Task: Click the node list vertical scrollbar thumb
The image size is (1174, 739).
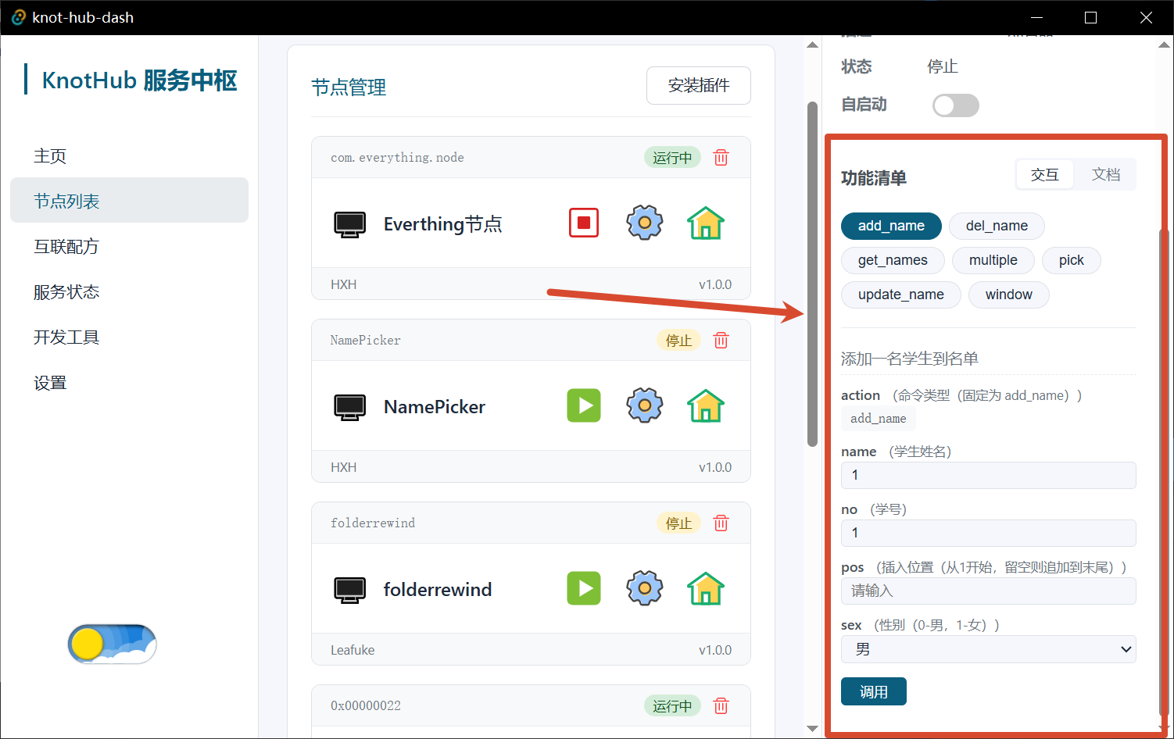Action: [x=812, y=273]
